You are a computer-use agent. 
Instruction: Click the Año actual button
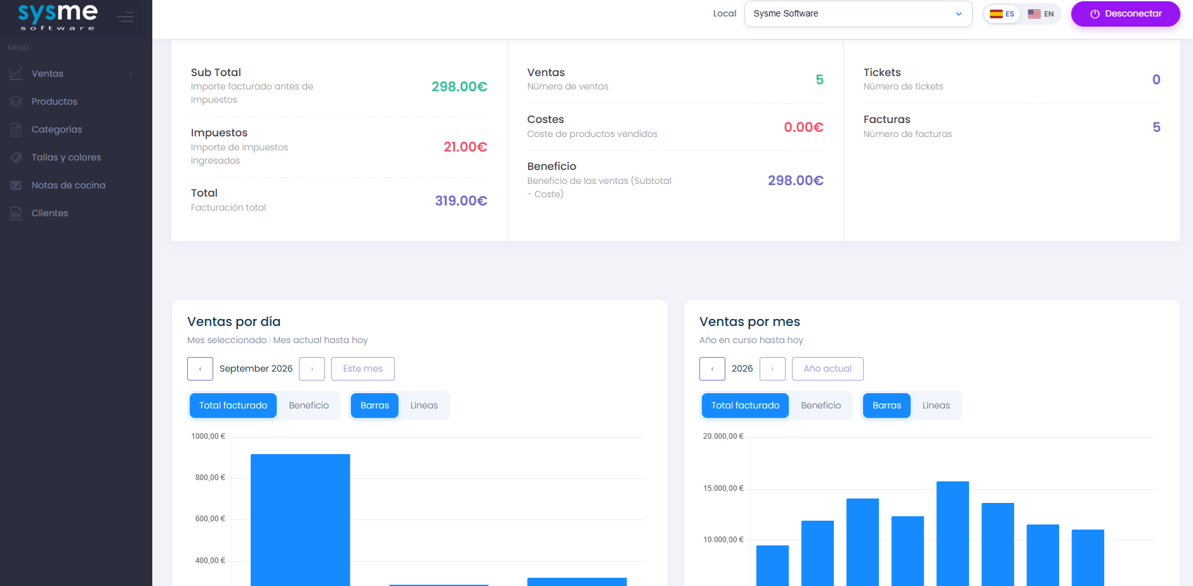click(827, 369)
